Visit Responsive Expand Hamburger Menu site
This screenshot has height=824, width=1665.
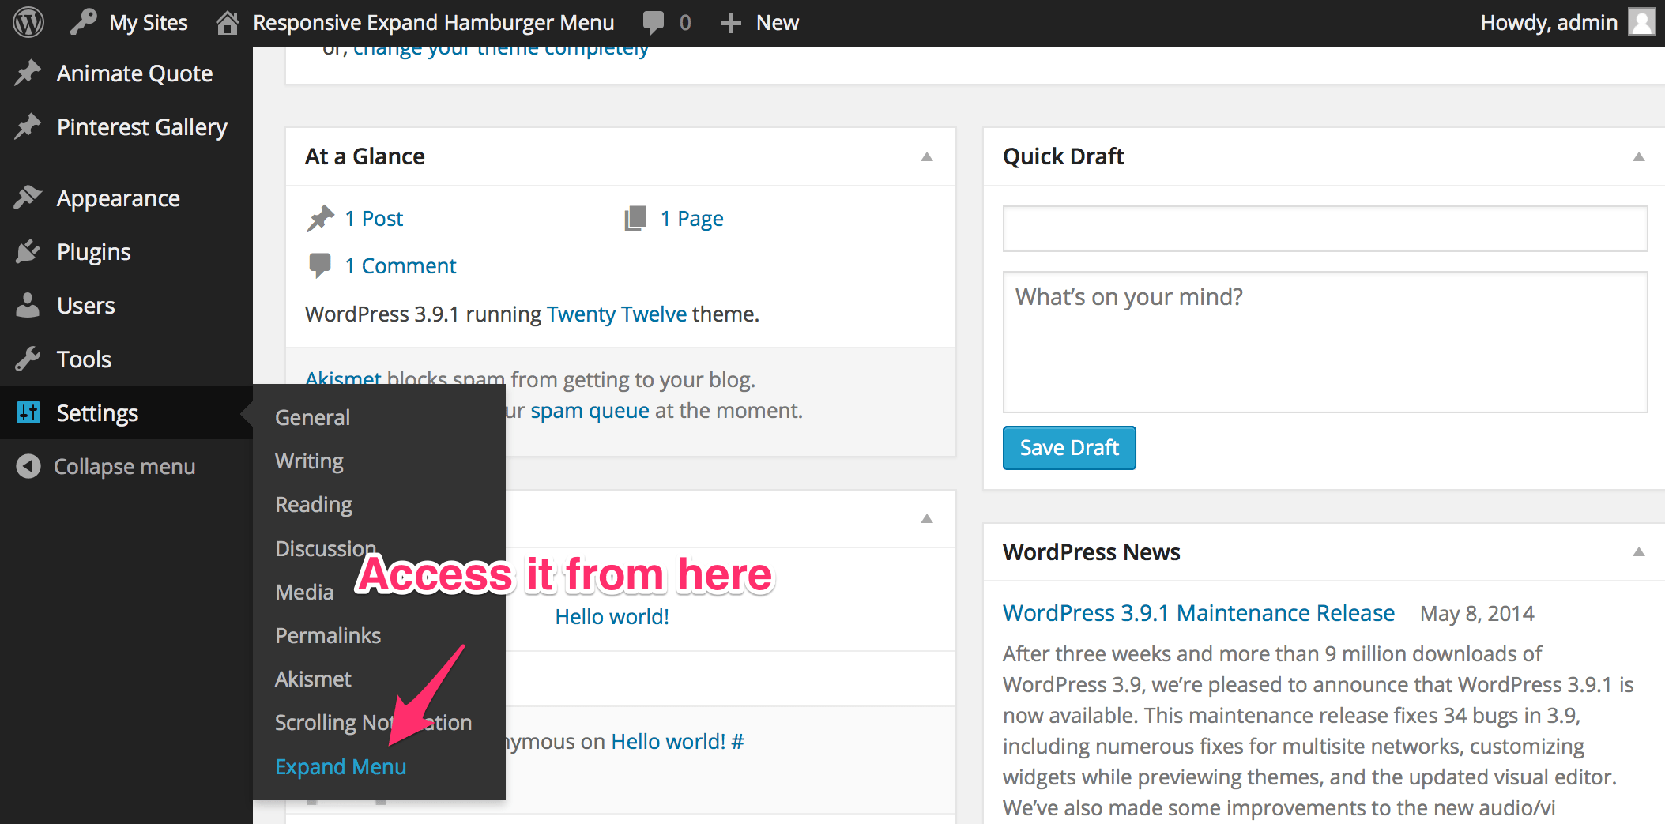click(x=433, y=22)
